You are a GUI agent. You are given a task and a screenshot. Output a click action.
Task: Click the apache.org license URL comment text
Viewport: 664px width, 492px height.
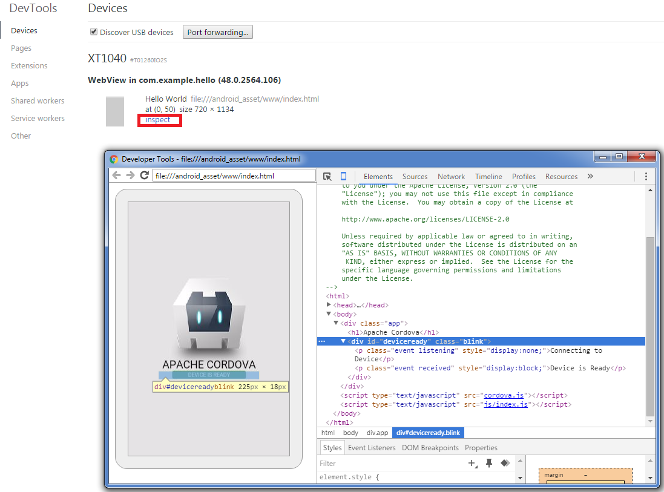[425, 219]
